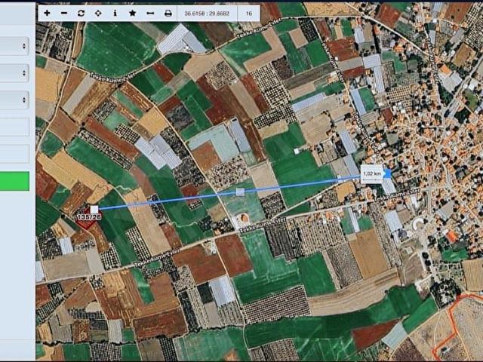The width and height of the screenshot is (483, 362).
Task: Activate the locate crosshair tool
Action: coord(98,13)
